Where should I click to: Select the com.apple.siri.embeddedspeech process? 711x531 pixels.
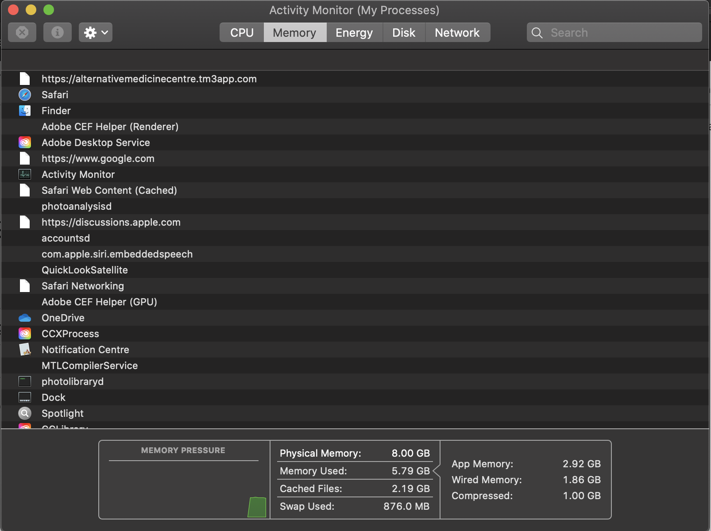pos(117,254)
